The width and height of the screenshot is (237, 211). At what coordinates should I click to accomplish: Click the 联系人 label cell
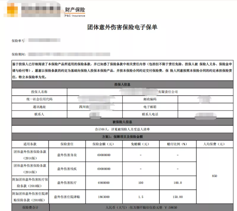pyautogui.click(x=39, y=114)
